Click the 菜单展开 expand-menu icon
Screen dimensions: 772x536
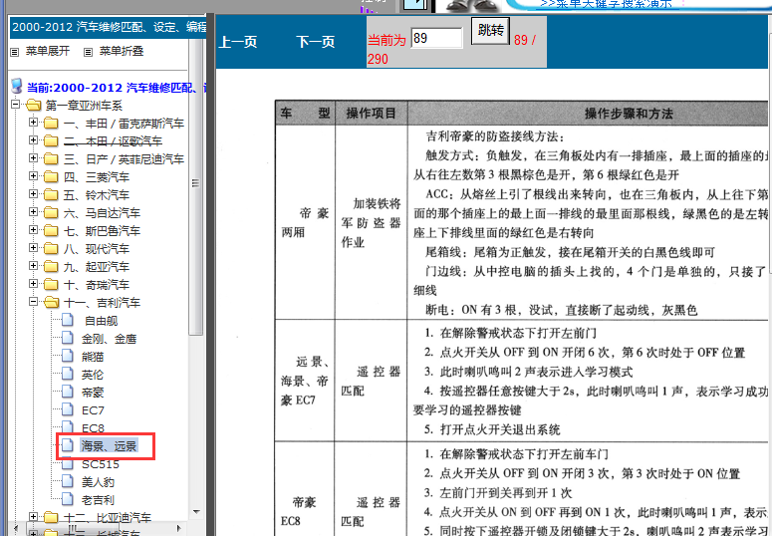(x=15, y=52)
